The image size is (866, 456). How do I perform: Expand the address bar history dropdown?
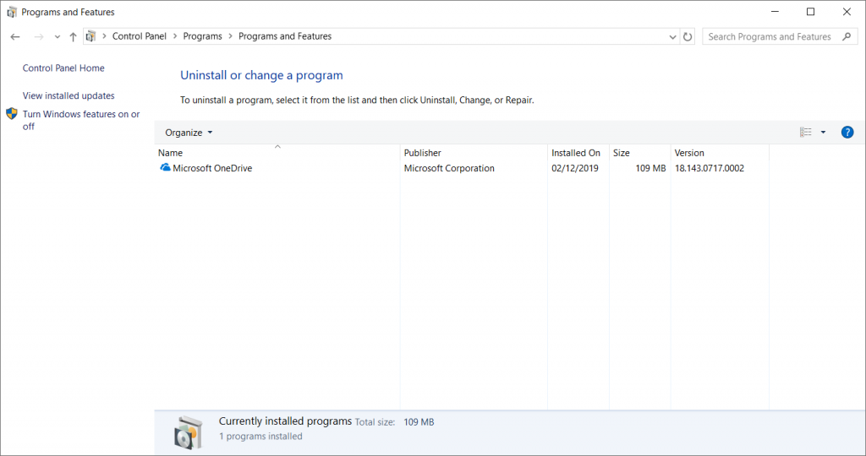[672, 37]
